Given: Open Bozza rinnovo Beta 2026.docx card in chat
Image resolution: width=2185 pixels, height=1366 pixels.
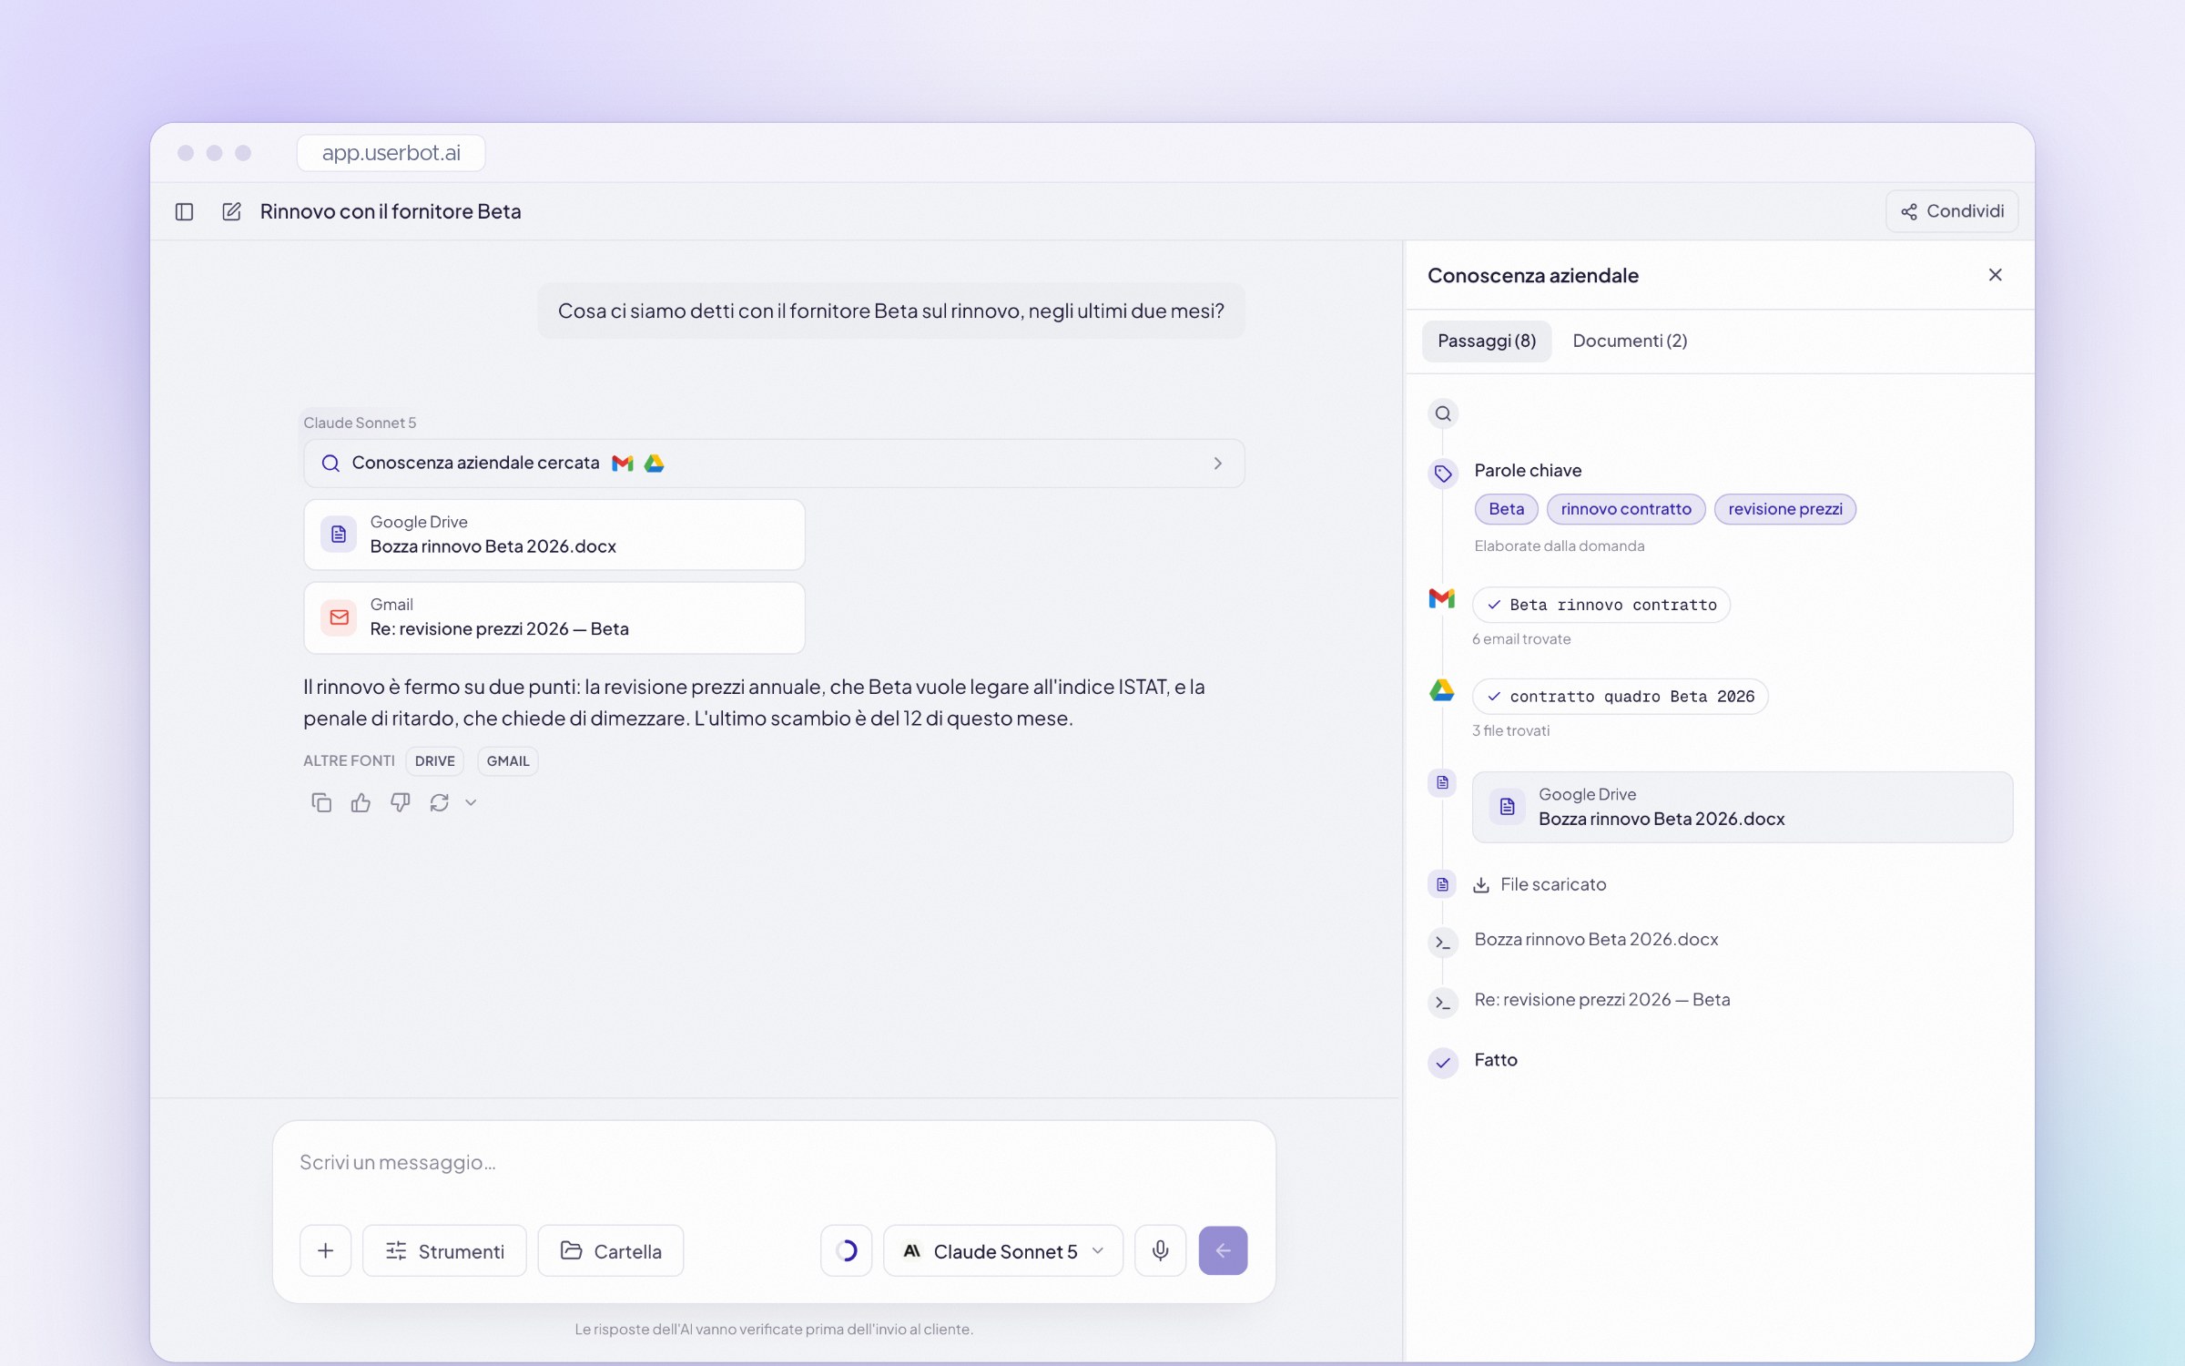Looking at the screenshot, I should [x=554, y=535].
